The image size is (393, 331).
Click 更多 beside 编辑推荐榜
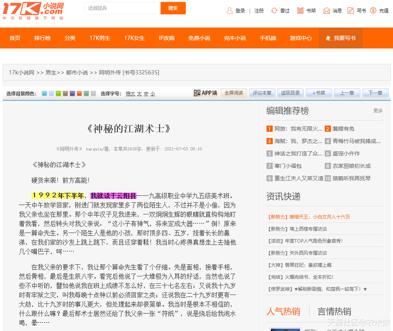pos(378,111)
